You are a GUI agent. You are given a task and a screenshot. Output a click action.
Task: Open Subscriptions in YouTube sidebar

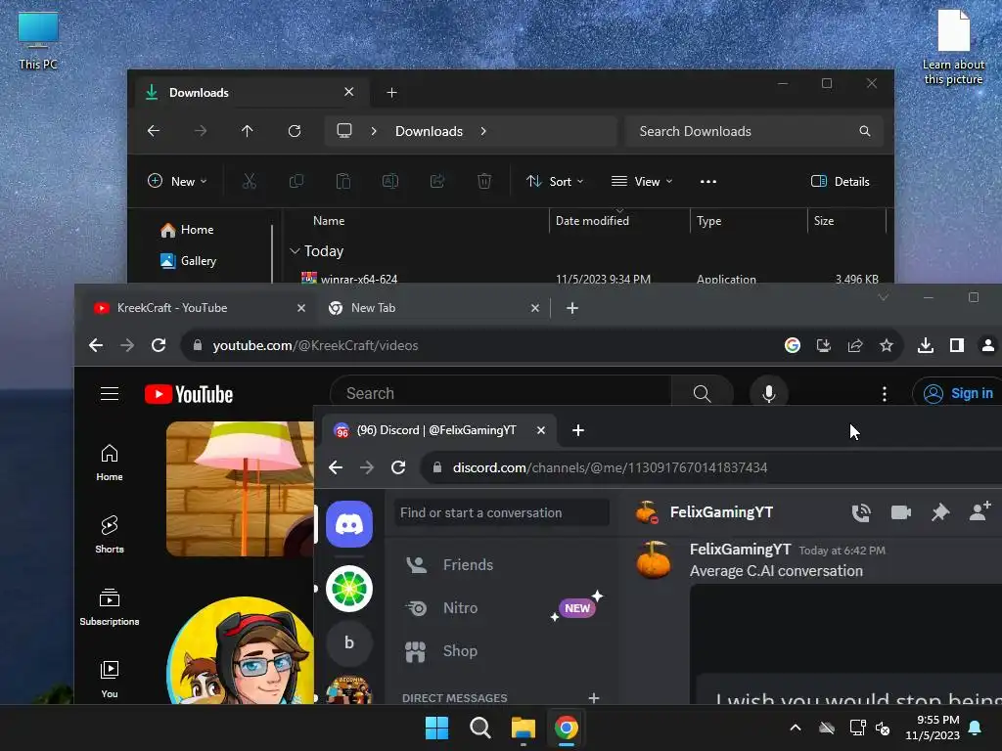coord(110,606)
